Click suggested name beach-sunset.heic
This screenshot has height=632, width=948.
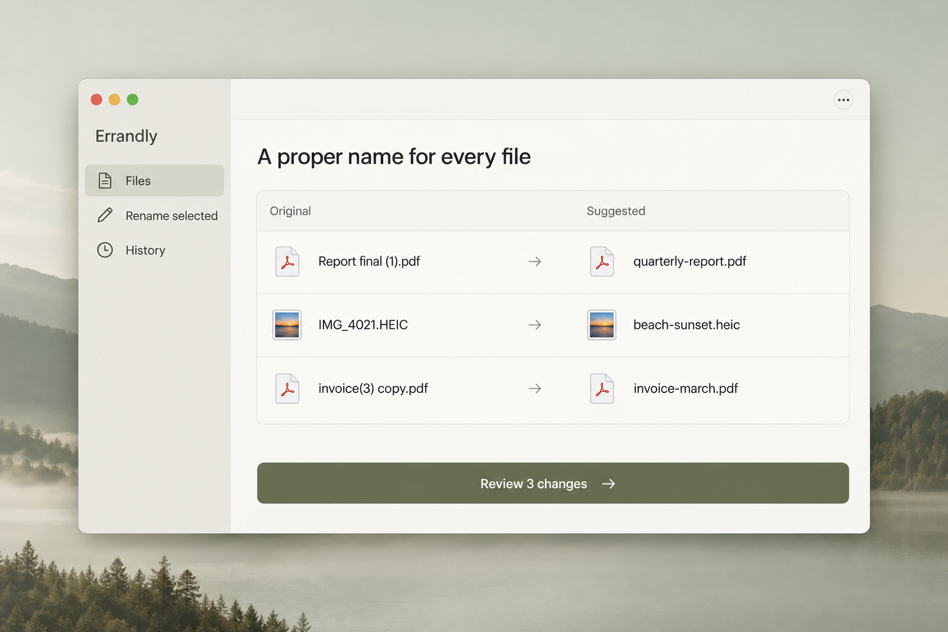686,325
